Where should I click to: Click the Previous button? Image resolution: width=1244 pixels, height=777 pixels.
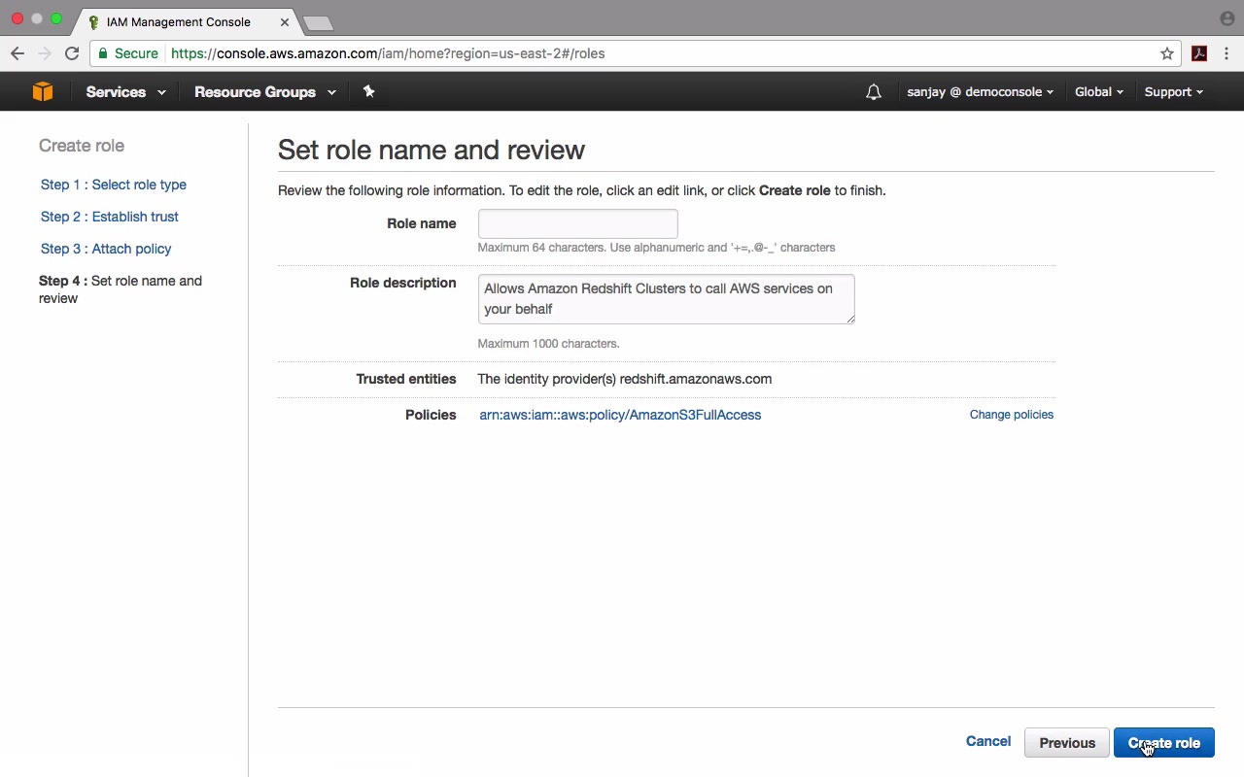(1066, 743)
